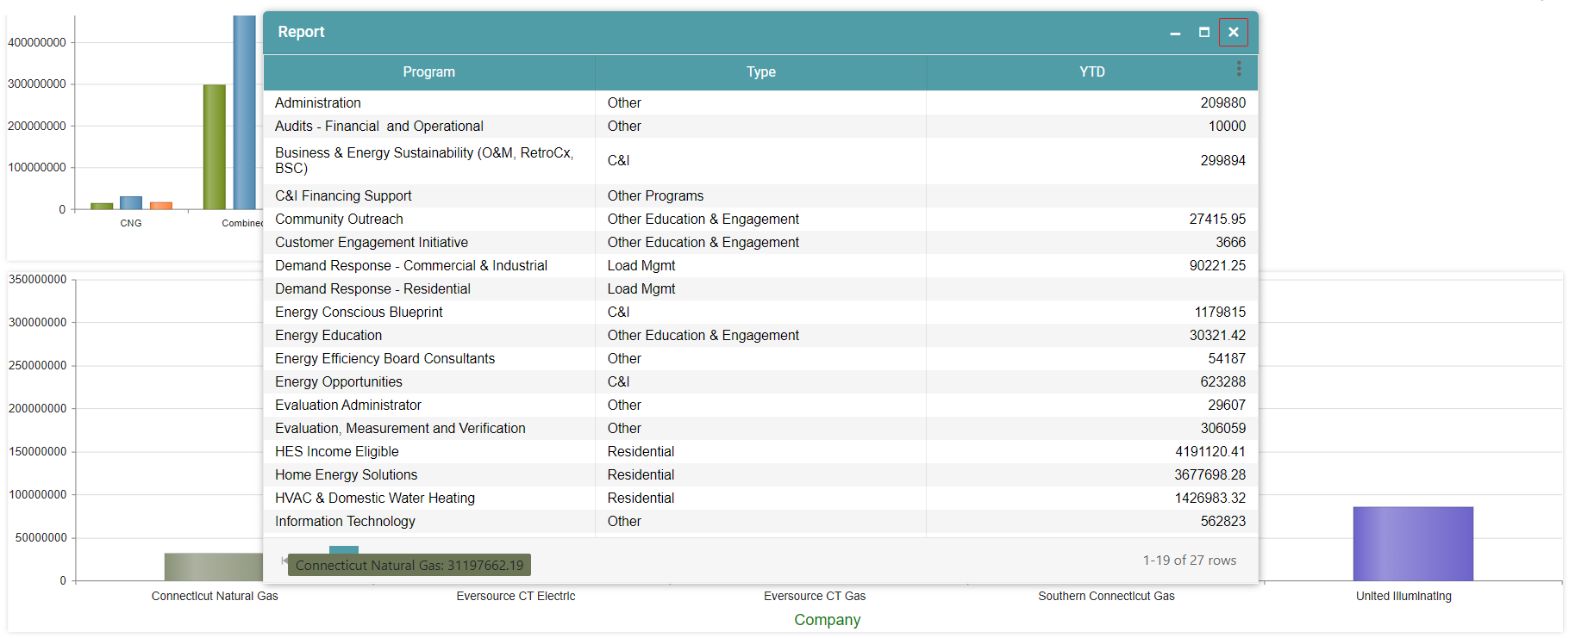Select the Energy Conscious Blueprint row

359,313
